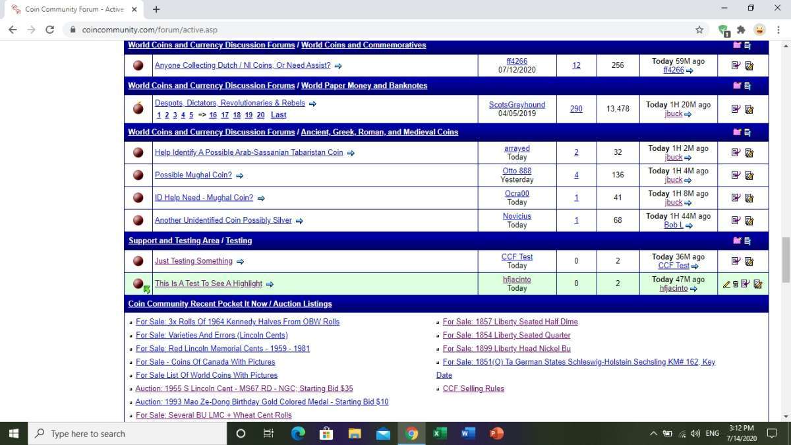The image size is (791, 445).
Task: Open File Explorer from the taskbar
Action: [355, 433]
